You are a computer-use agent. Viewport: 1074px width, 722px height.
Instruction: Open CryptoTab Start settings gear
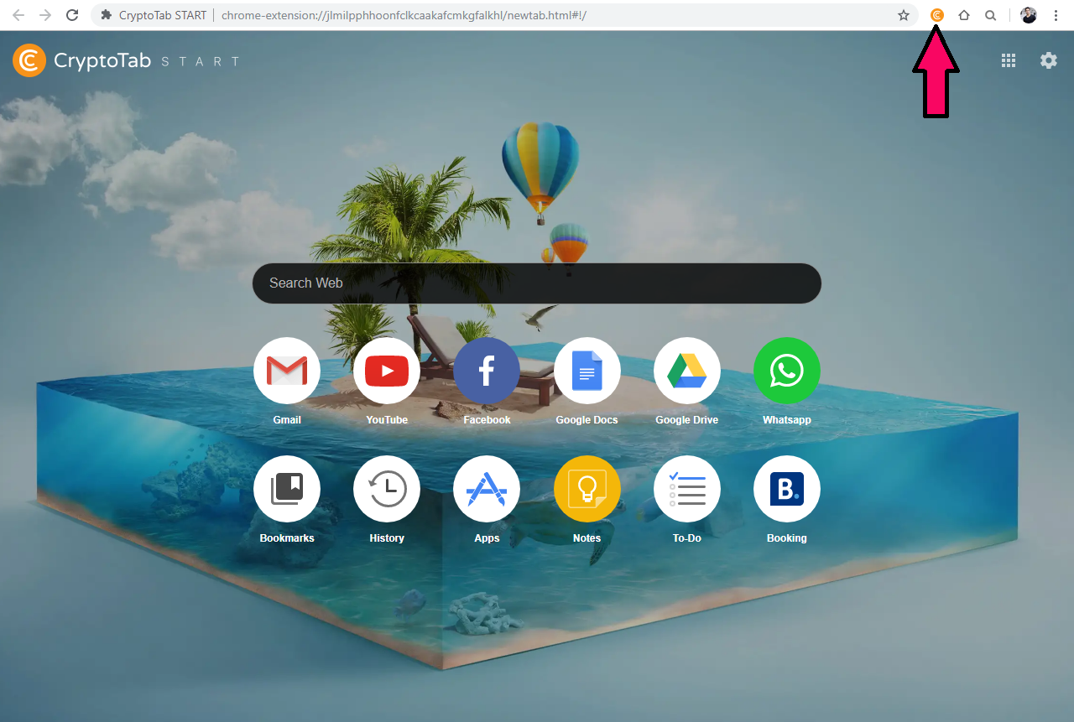coord(1049,60)
